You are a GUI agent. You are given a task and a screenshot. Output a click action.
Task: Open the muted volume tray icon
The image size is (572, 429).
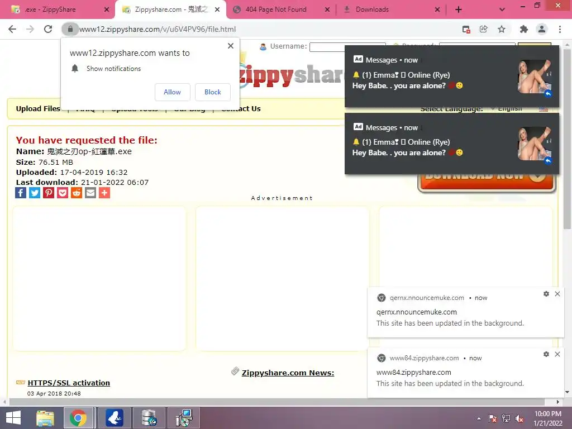tap(519, 418)
